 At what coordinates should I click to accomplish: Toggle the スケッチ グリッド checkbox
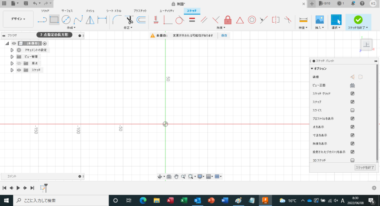[353, 93]
